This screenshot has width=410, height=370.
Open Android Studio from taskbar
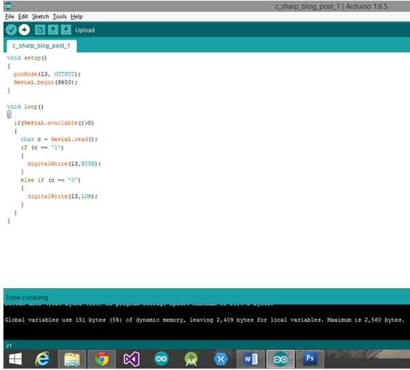[191, 359]
